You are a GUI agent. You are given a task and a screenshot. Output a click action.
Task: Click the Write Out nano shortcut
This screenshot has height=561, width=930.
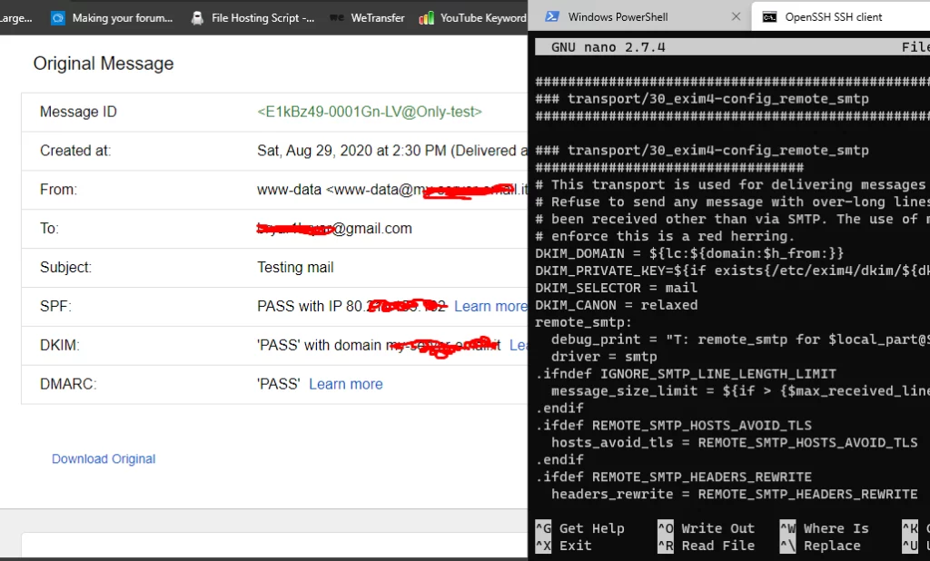[706, 528]
